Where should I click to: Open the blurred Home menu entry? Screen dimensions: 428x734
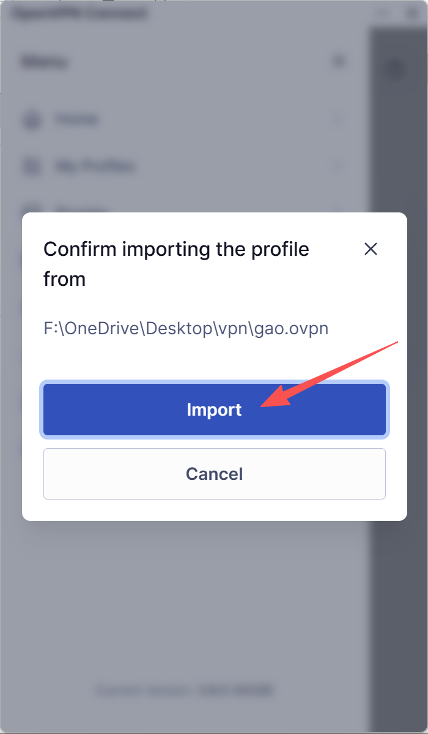click(x=77, y=120)
